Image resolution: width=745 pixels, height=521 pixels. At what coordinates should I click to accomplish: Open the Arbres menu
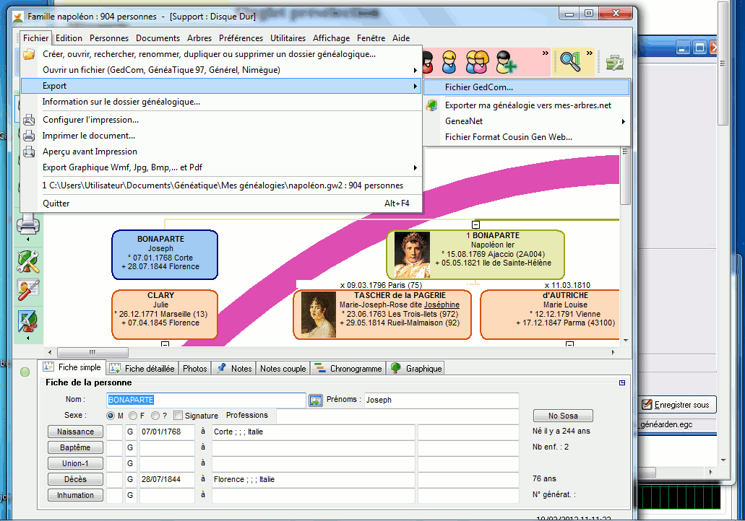pyautogui.click(x=199, y=38)
